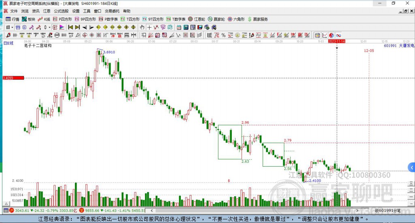Screen dimensions: 415x223
Task: Switch to K线 view
Action: point(44,19)
